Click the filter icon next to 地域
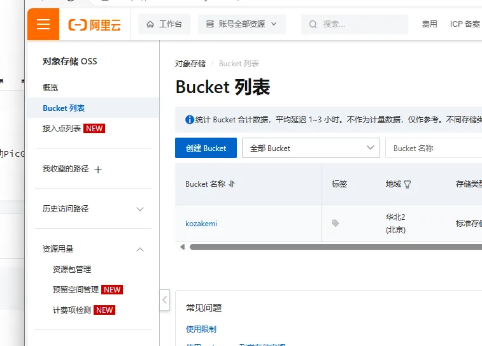Image resolution: width=482 pixels, height=346 pixels. [x=408, y=184]
